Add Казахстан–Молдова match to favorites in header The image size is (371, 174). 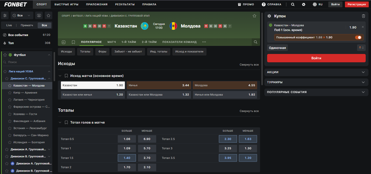tap(254, 16)
